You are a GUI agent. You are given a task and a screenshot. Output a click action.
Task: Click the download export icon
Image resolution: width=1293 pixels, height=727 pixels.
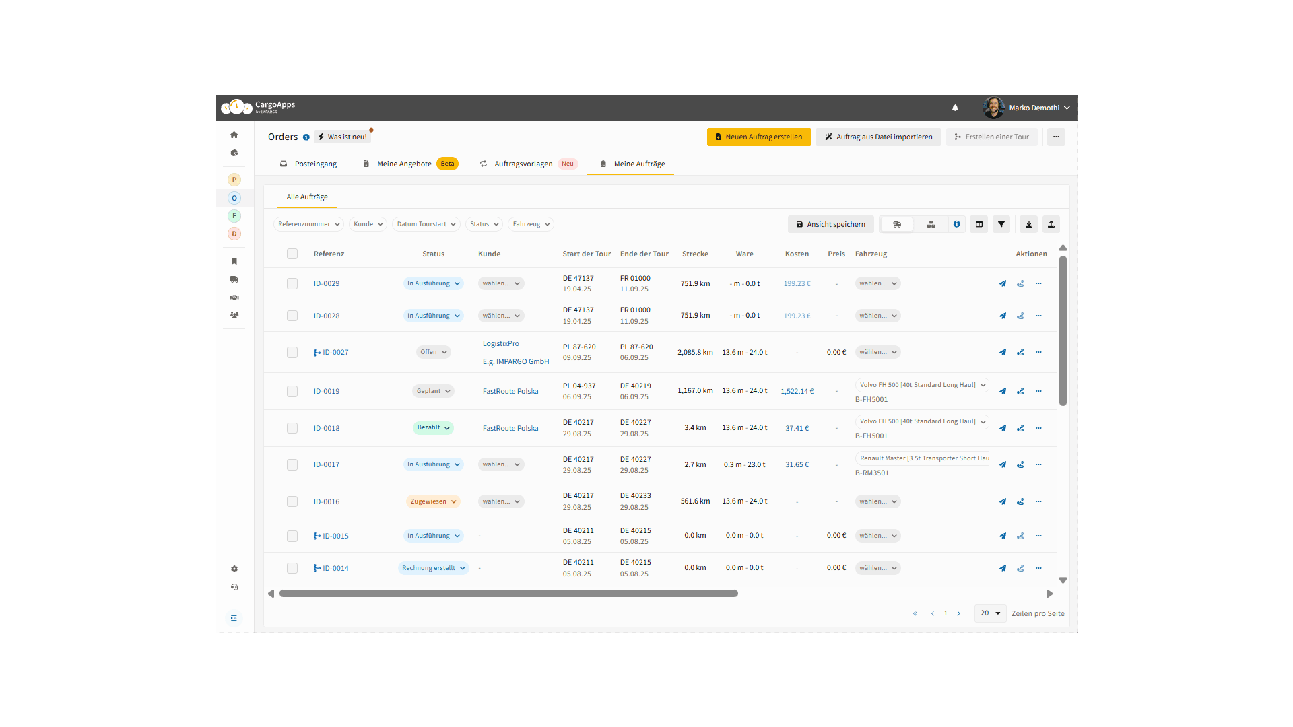(x=1028, y=224)
